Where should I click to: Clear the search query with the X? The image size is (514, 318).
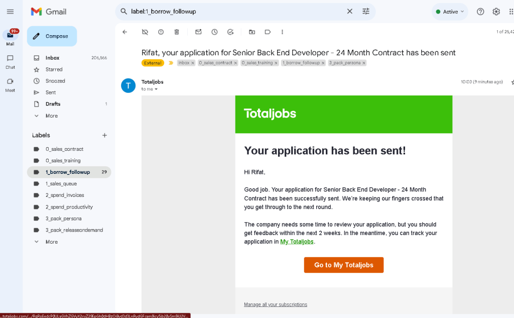click(350, 12)
